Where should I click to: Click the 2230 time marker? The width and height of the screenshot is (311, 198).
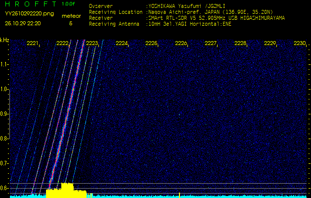pos(300,44)
